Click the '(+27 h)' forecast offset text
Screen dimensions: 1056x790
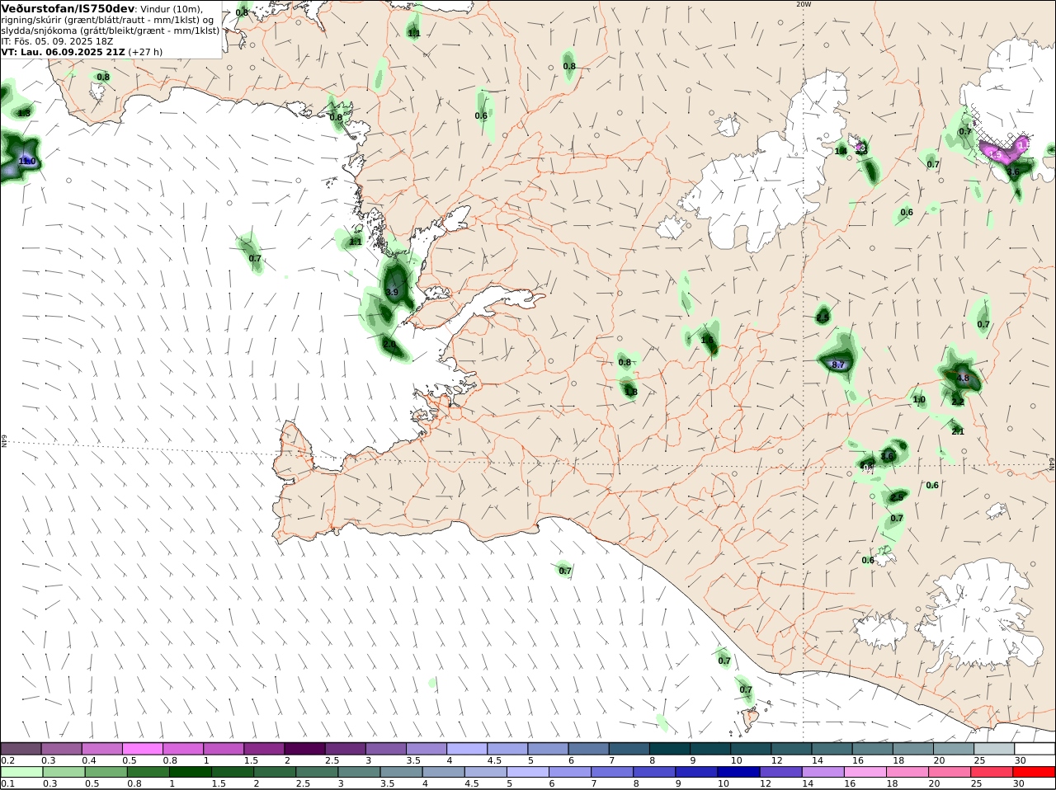(145, 51)
